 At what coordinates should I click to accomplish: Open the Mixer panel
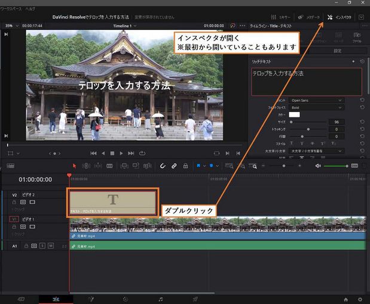[x=280, y=17]
